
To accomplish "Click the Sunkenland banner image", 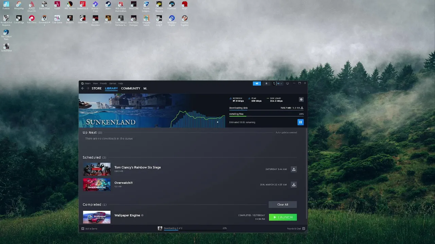I will [152, 111].
